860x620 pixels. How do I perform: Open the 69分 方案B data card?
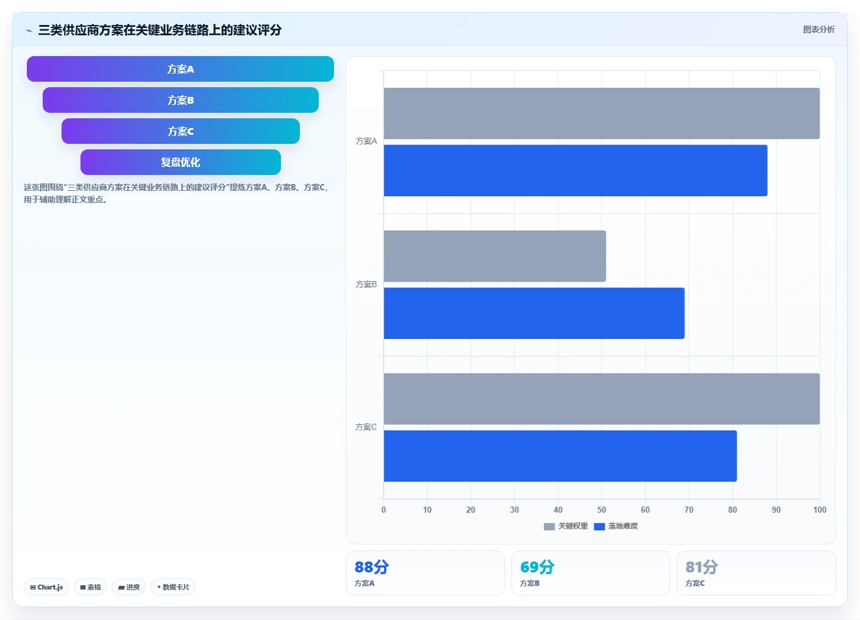pos(591,573)
